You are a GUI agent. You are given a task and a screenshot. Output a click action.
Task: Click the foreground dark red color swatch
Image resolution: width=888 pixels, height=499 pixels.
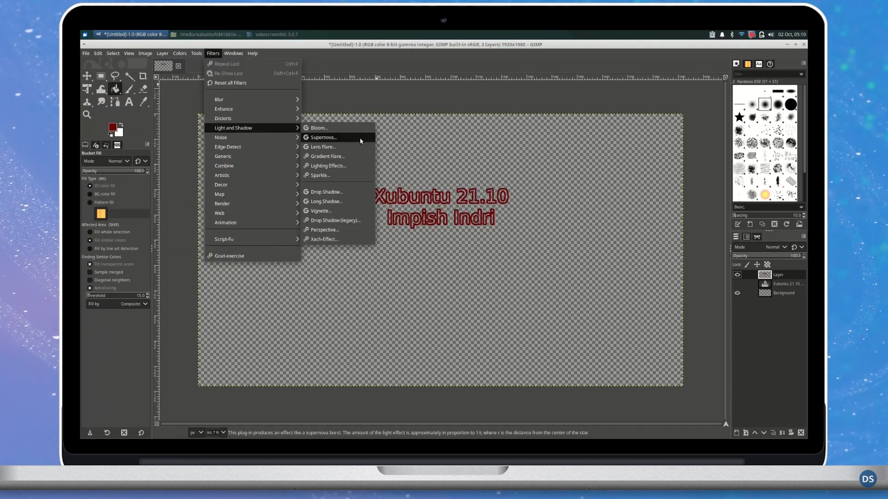point(112,127)
